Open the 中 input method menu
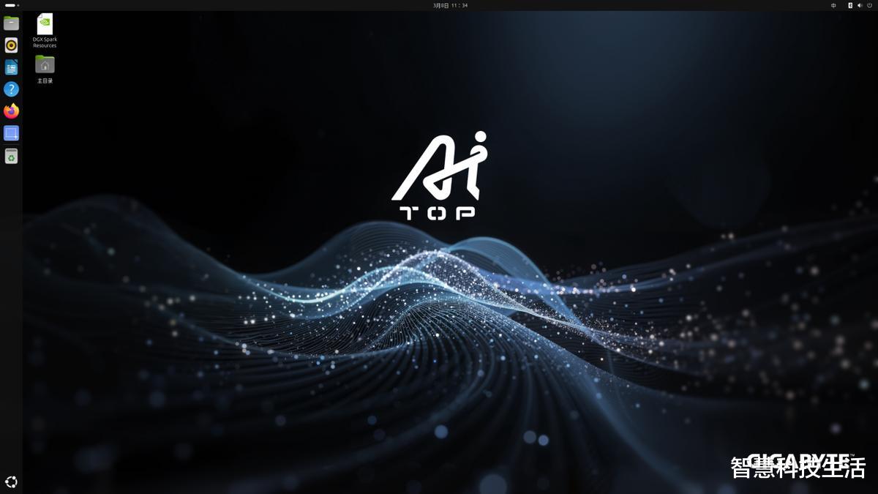Viewport: 878px width, 494px height. [834, 5]
